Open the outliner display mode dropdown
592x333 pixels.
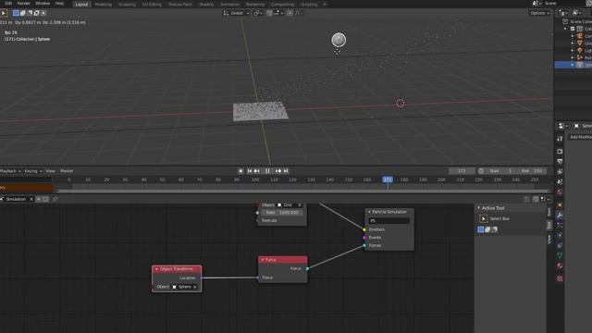pos(562,13)
